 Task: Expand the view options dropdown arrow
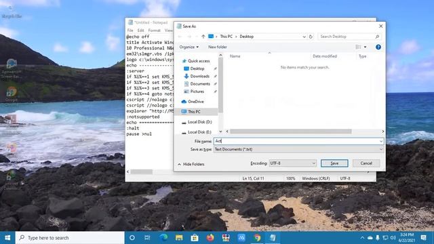[365, 47]
